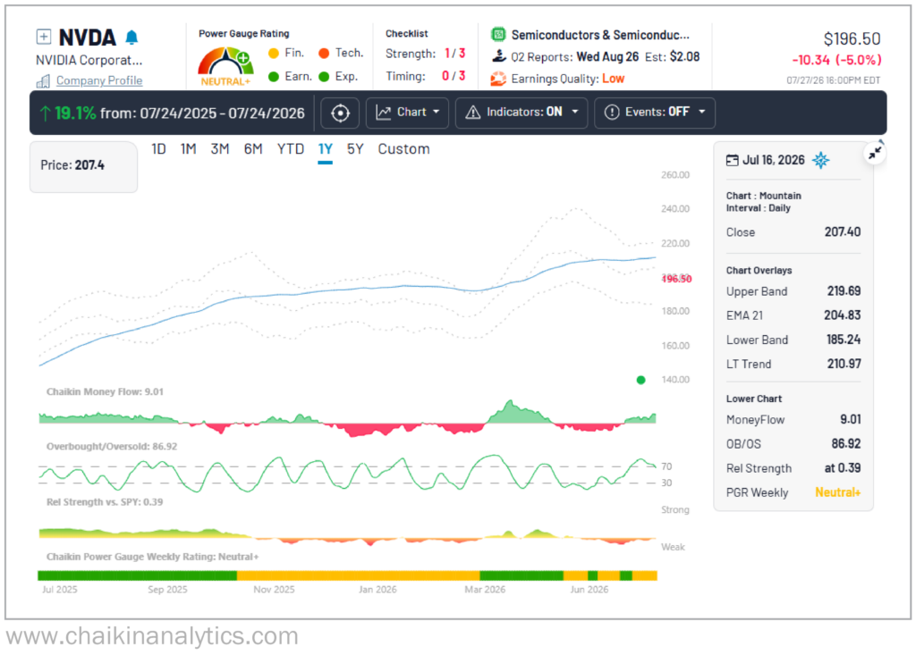The width and height of the screenshot is (916, 655).
Task: Click the Power Gauge dial graphic
Action: point(225,66)
